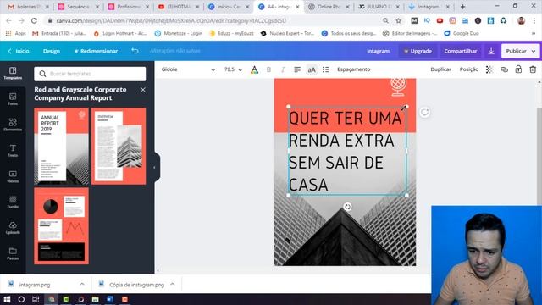Toggle uppercase aA formatting
This screenshot has height=305, width=542.
click(312, 69)
